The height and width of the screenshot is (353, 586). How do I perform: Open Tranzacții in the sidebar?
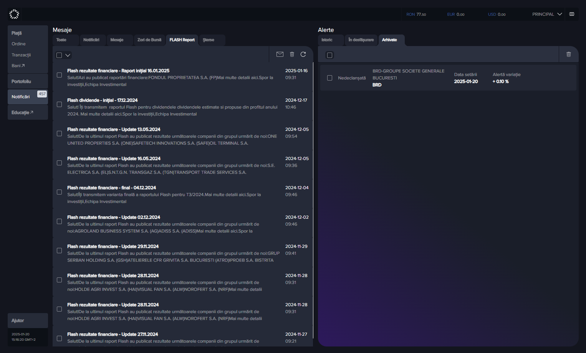(x=21, y=55)
